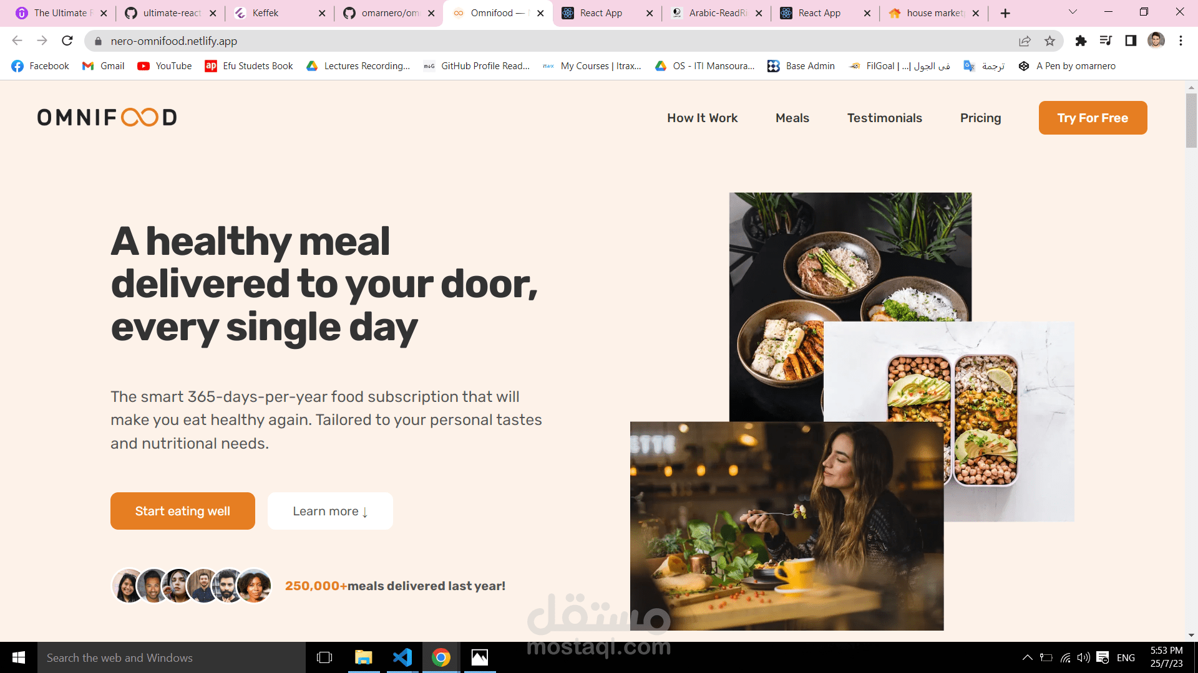This screenshot has width=1198, height=673.
Task: Toggle the Chrome side panel icon
Action: pos(1131,41)
